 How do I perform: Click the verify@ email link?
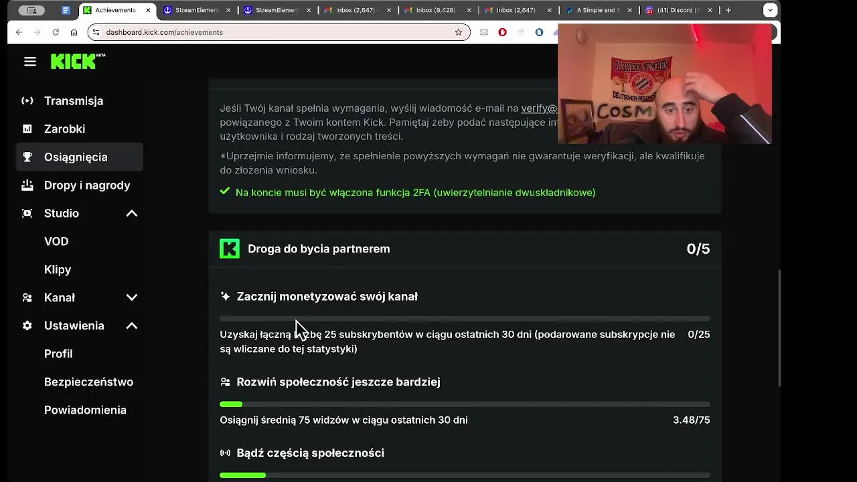click(x=540, y=108)
